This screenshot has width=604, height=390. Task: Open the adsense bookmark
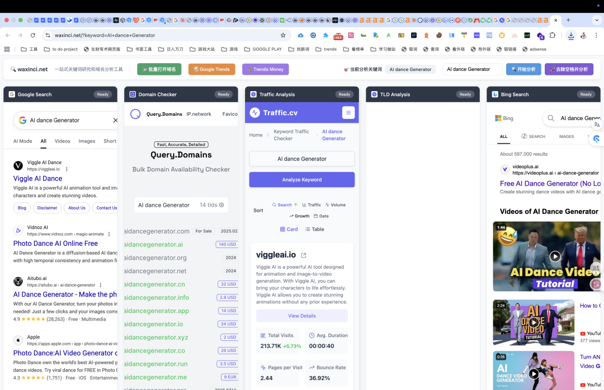[534, 49]
